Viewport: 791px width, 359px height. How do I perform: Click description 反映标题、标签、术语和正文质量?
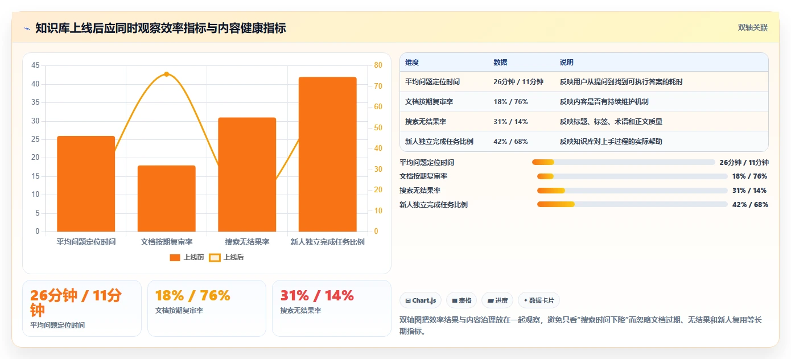pos(611,122)
